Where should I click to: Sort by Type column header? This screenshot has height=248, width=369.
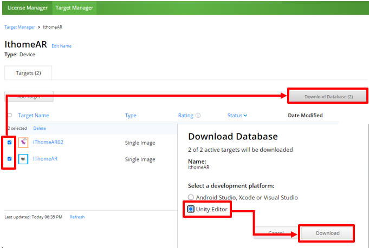pos(131,116)
